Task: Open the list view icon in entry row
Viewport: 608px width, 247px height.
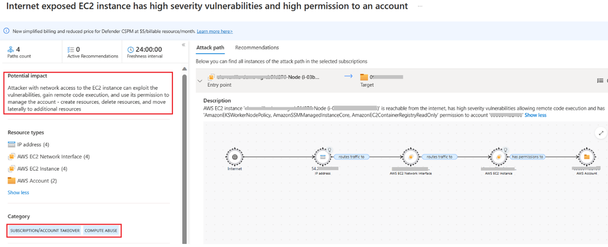Action: coord(600,80)
